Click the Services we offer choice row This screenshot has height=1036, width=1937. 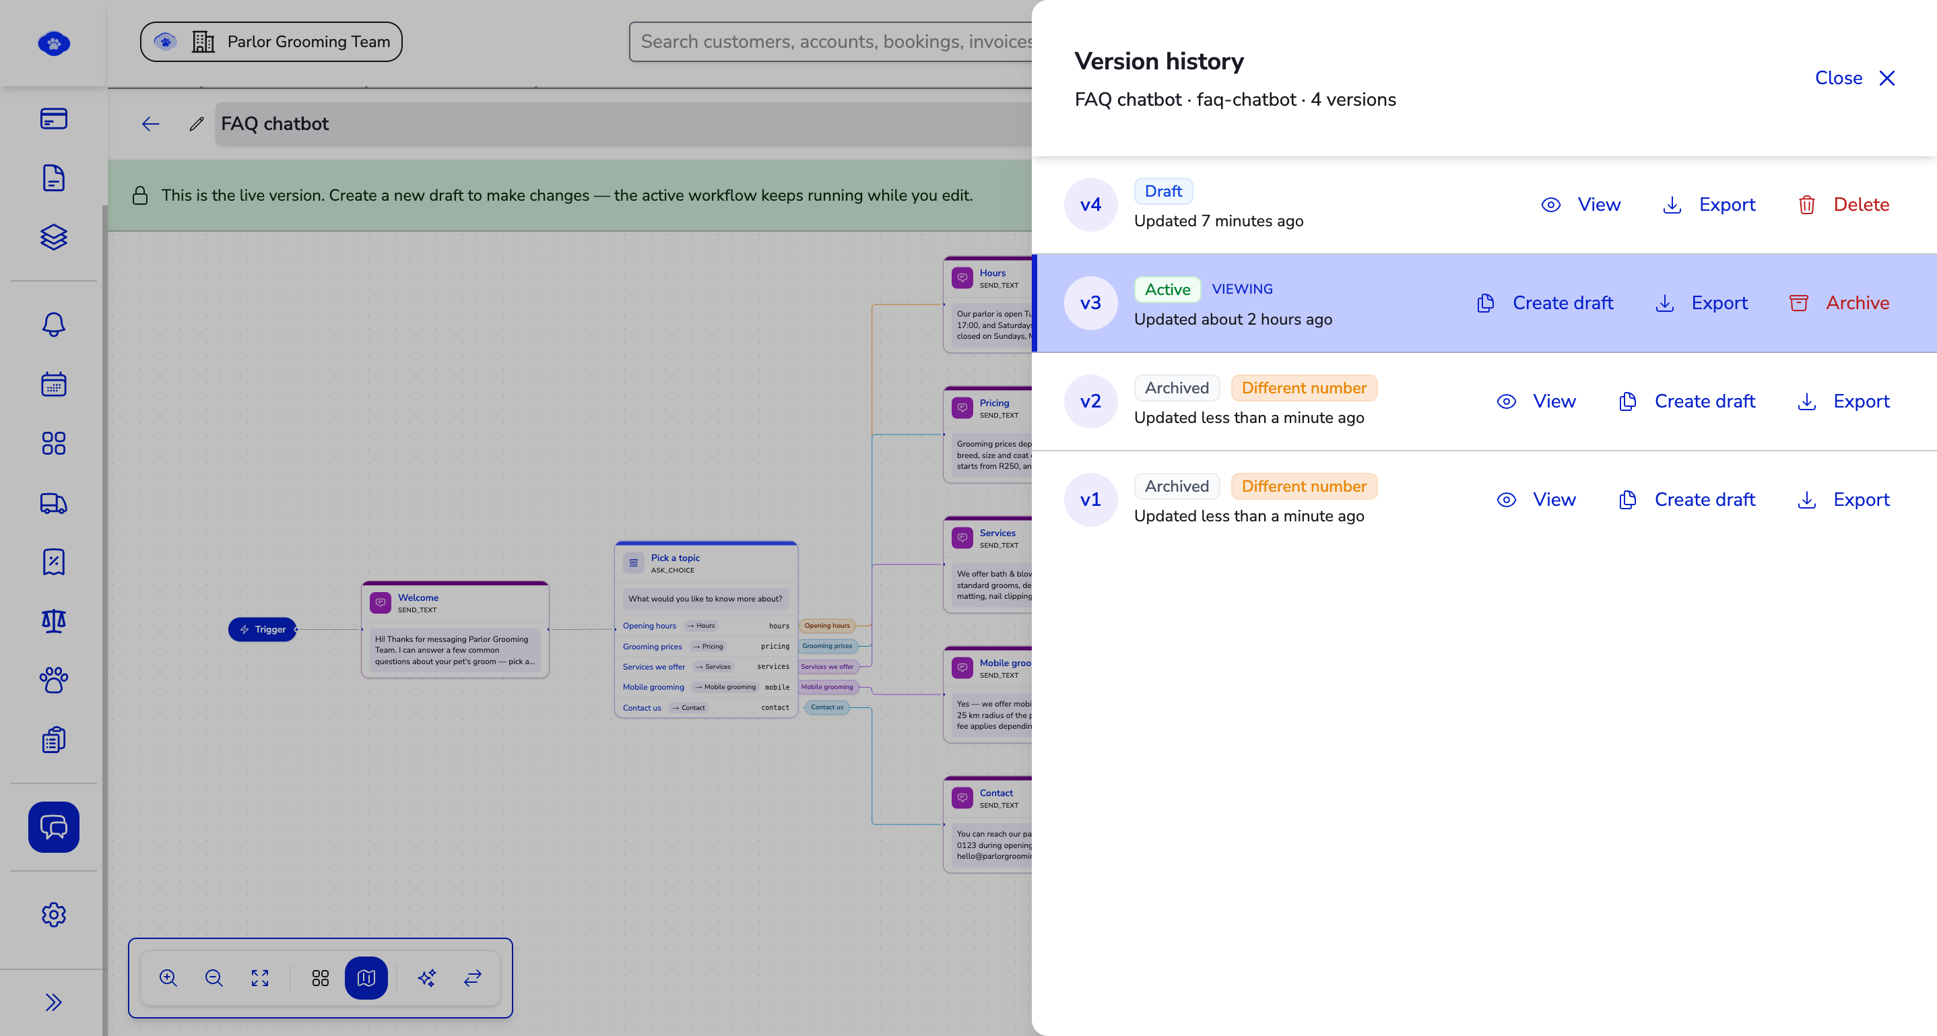pos(706,666)
